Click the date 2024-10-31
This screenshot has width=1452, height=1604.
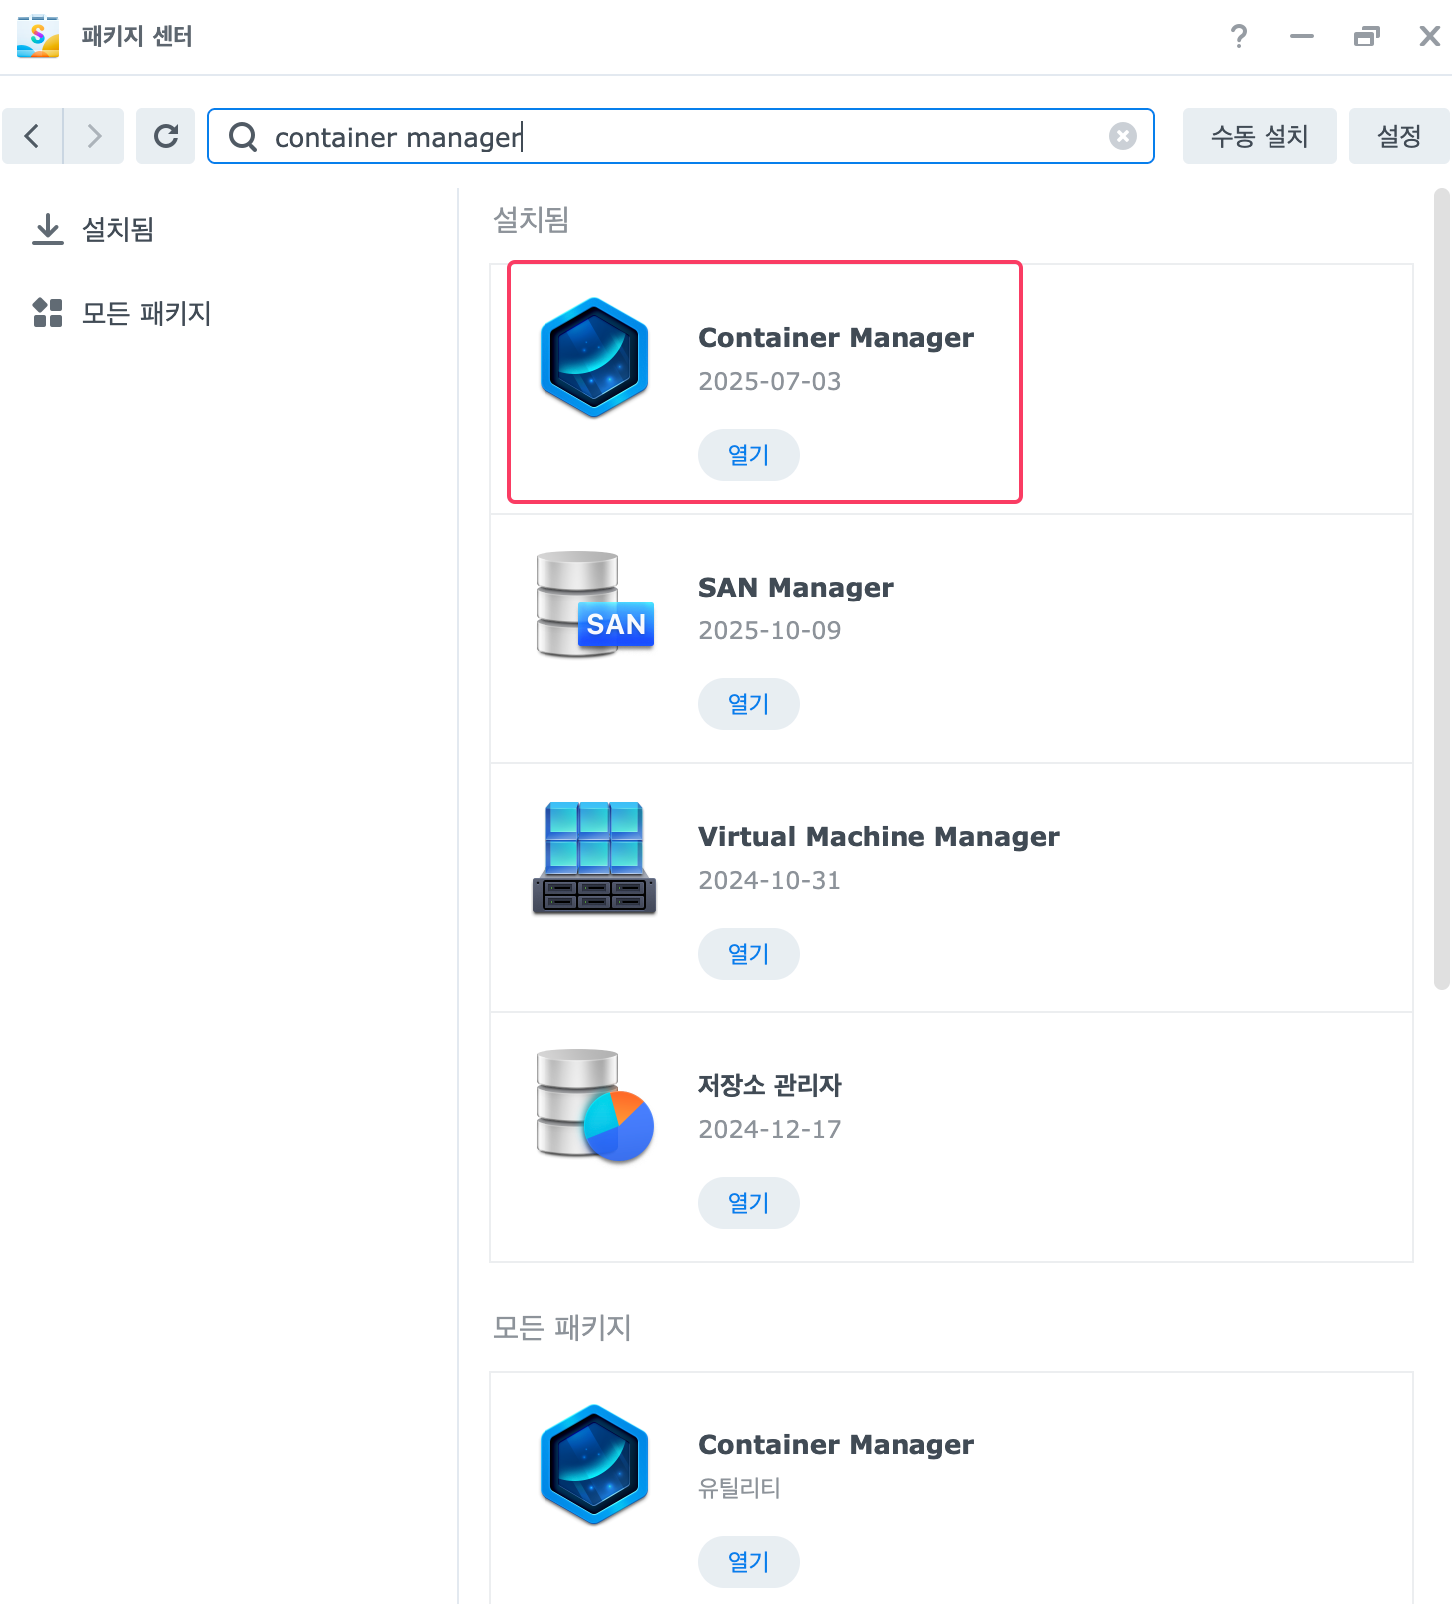click(x=769, y=881)
